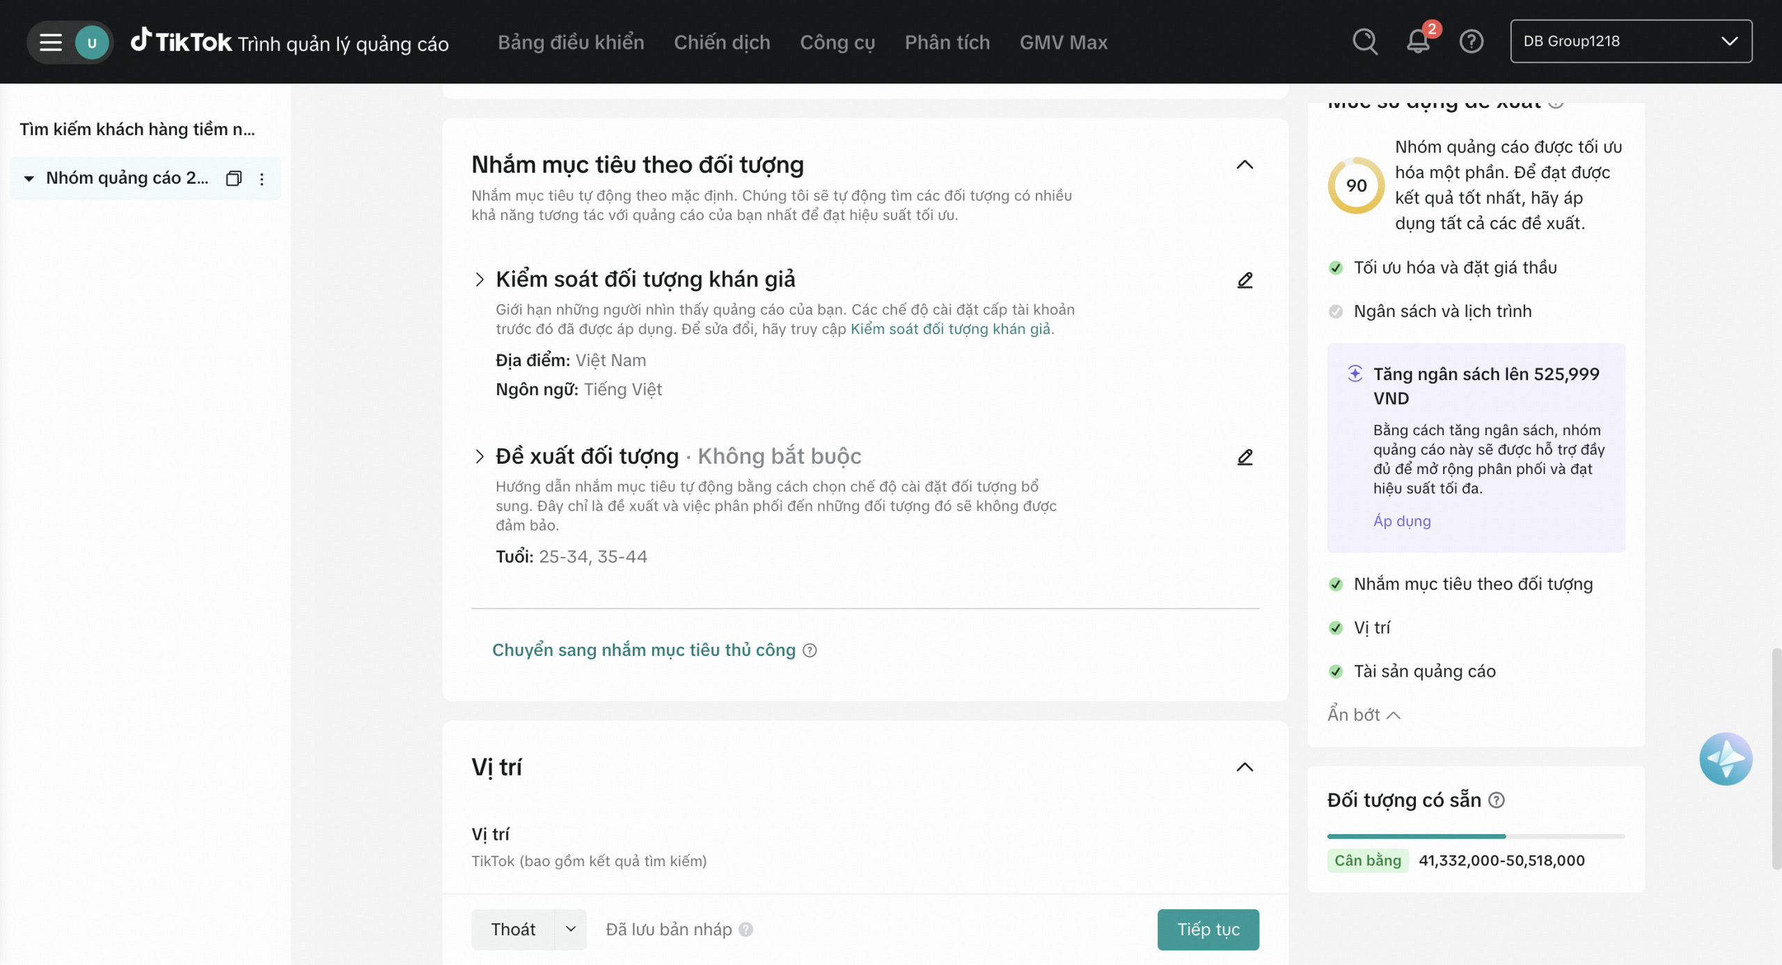Open the hamburger navigation menu
1782x965 pixels.
tap(50, 42)
